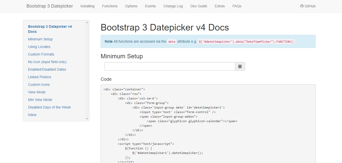Click the calendar icon beside the date input
342x163 pixels.
240,66
